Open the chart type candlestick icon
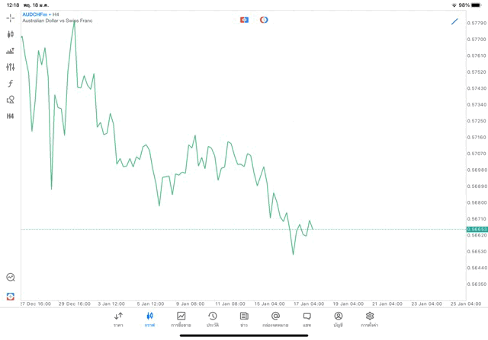Viewport: 488px width, 340px height. 10,34
